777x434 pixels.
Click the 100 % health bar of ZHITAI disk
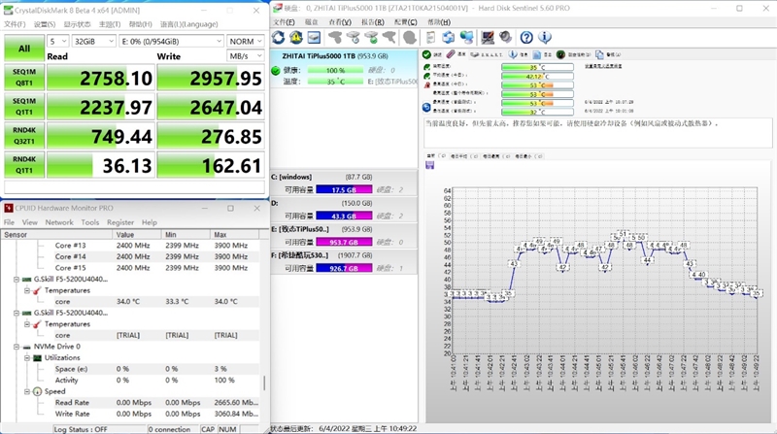[335, 70]
